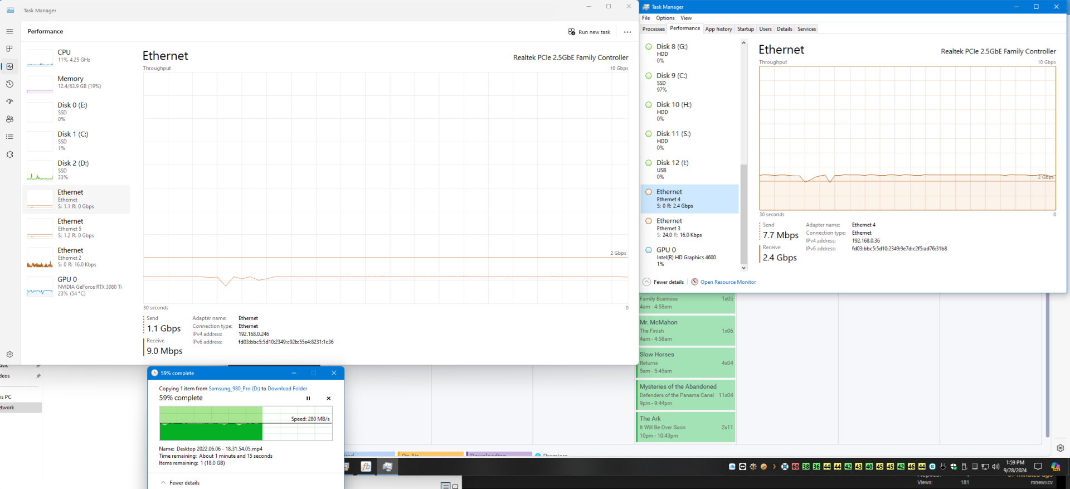This screenshot has height=489, width=1070.
Task: Open the Users page from the sidebar icon
Action: click(9, 119)
